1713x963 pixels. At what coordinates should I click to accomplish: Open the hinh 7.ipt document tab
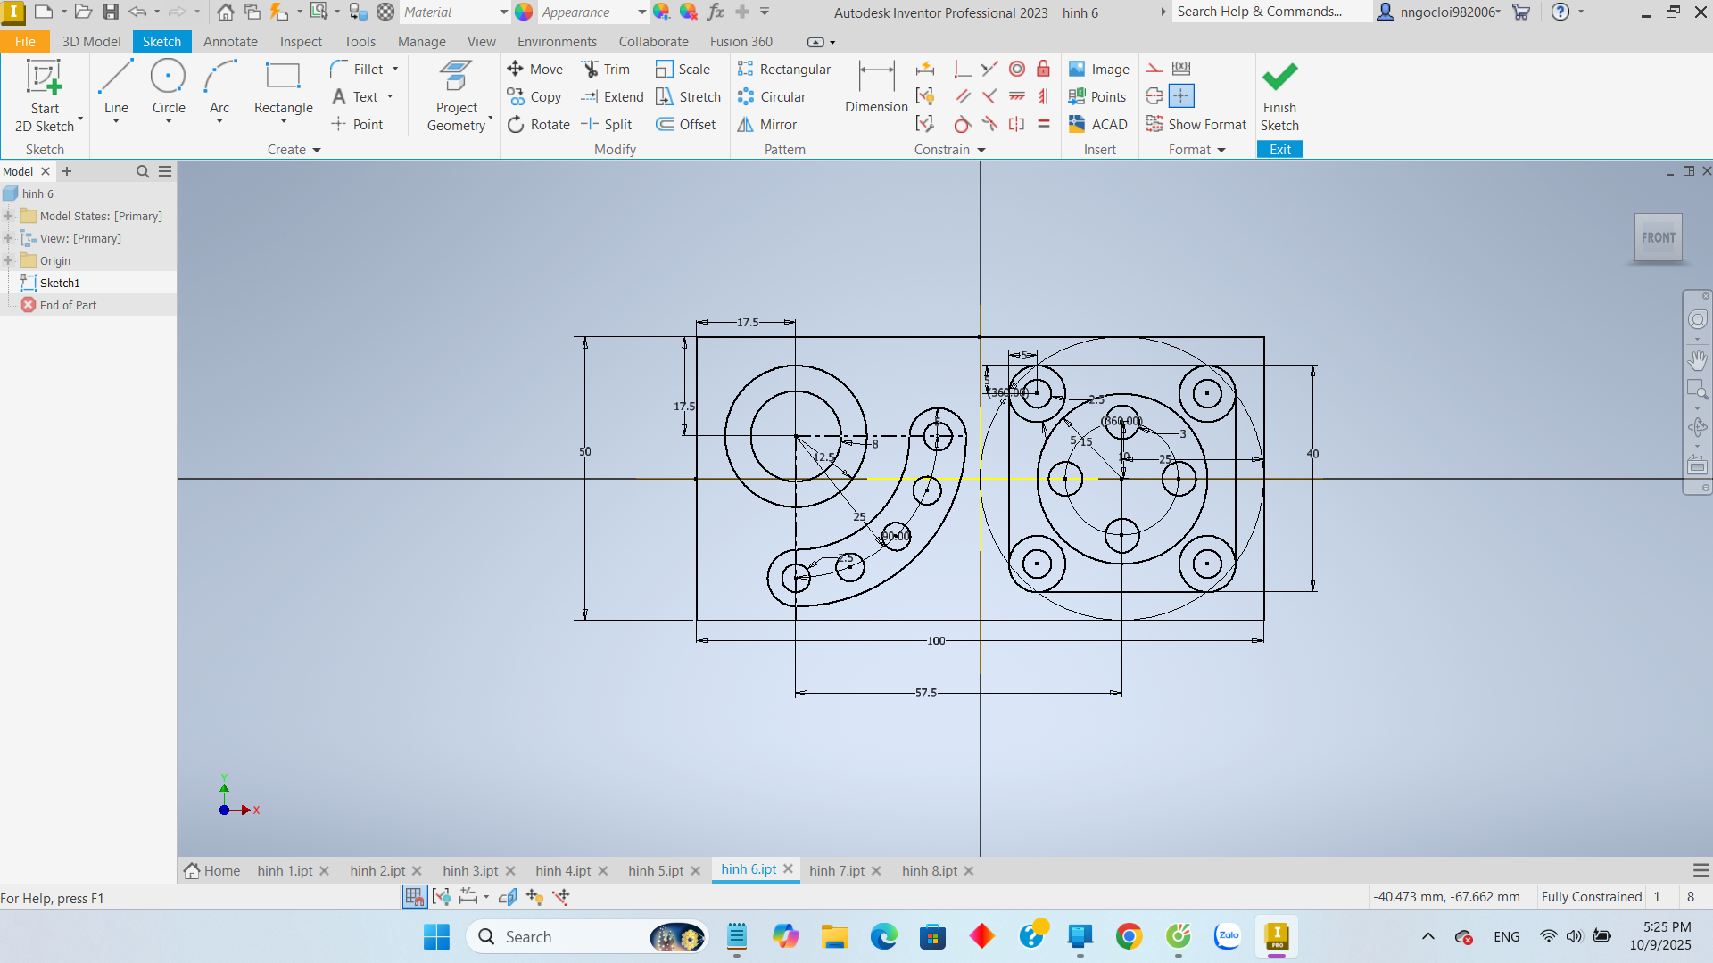[x=836, y=870]
